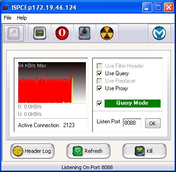Click the Listen Port input field

point(132,123)
